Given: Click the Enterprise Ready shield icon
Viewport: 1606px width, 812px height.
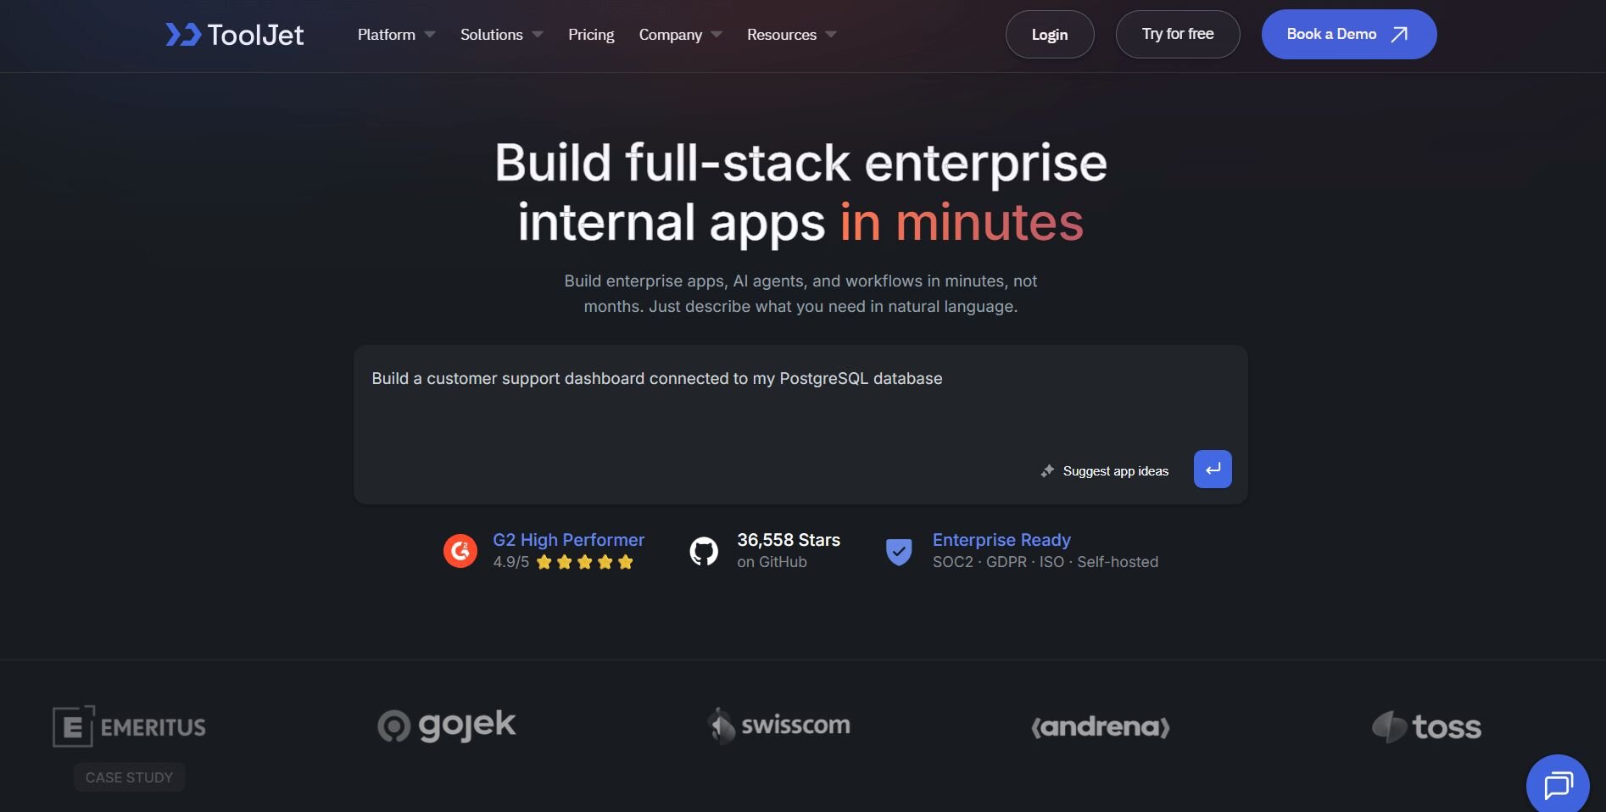Looking at the screenshot, I should [x=899, y=552].
